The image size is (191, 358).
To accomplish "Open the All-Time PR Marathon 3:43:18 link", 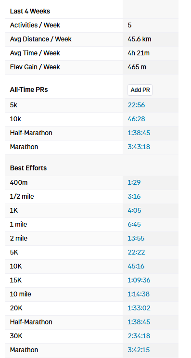I will (139, 147).
